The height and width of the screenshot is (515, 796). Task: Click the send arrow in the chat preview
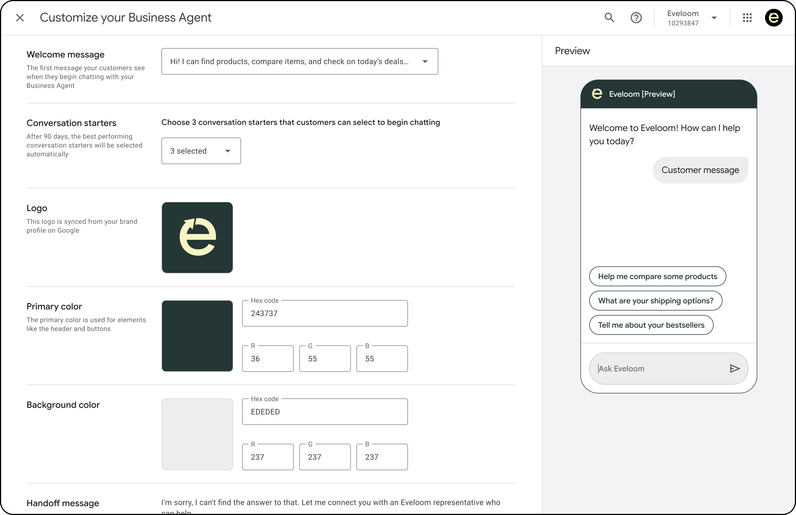pyautogui.click(x=735, y=369)
